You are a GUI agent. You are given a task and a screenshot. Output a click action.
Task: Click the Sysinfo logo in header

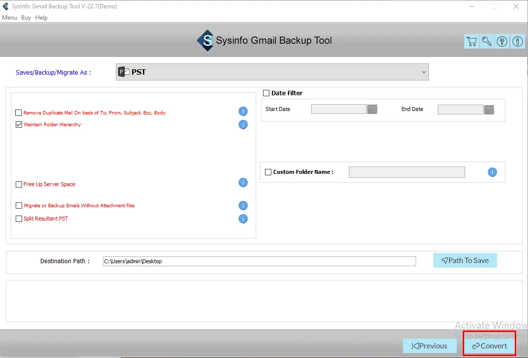coord(205,40)
